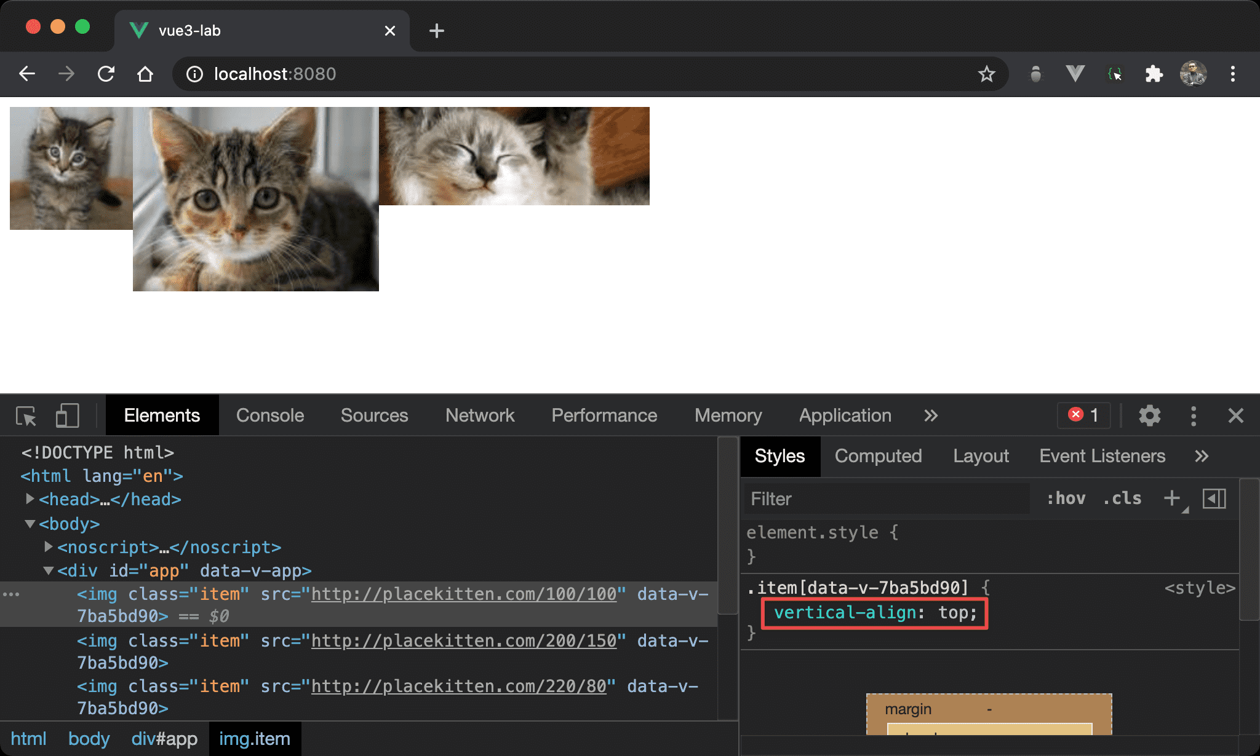This screenshot has height=756, width=1260.
Task: Activate the inspect element picker icon
Action: [26, 416]
